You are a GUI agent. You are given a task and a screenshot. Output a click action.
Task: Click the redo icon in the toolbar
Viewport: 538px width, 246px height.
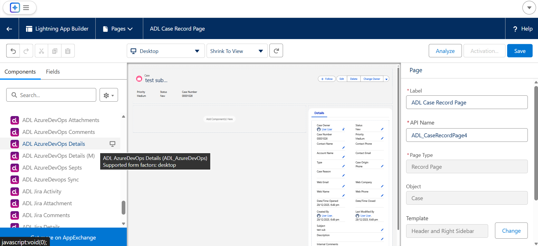point(26,51)
